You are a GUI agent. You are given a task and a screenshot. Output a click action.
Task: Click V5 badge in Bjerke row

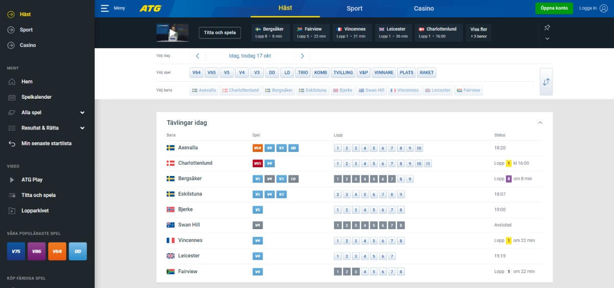point(258,210)
